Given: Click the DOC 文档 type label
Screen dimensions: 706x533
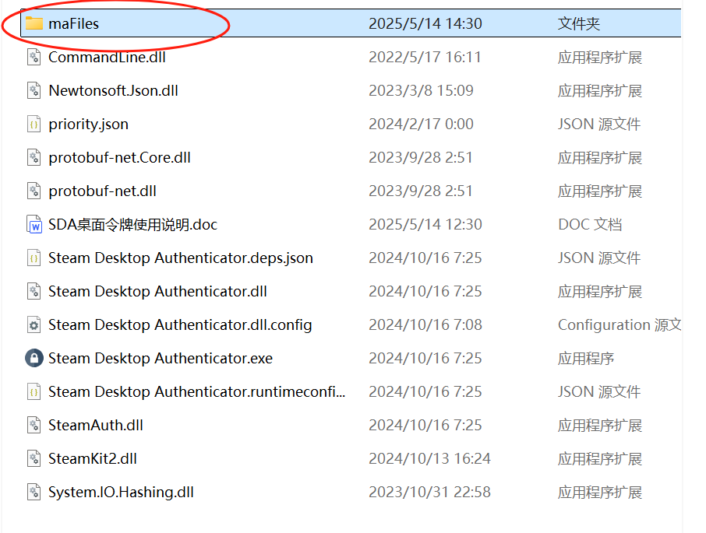Looking at the screenshot, I should pyautogui.click(x=591, y=224).
